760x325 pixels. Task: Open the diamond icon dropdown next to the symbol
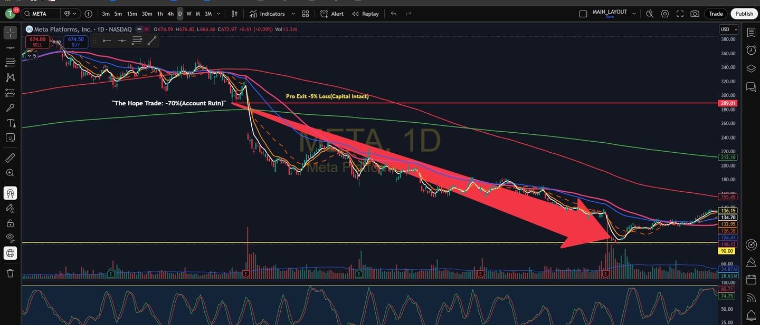69,14
